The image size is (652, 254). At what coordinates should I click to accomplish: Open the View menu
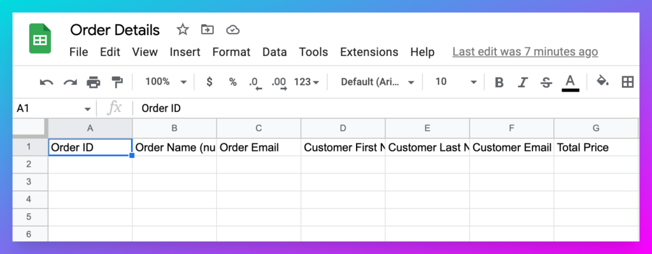pyautogui.click(x=145, y=52)
